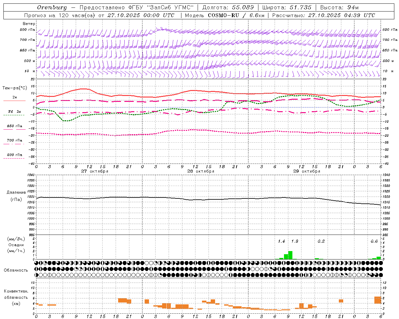
Task: Click the Осадки label
Action: click(x=16, y=245)
